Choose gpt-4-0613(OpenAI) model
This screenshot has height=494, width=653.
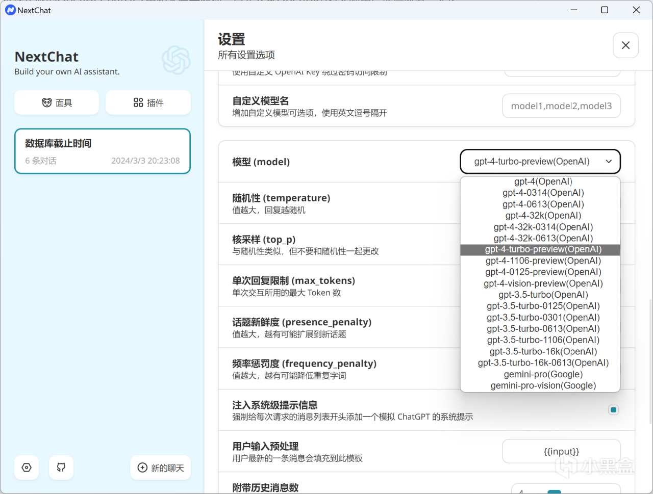540,204
